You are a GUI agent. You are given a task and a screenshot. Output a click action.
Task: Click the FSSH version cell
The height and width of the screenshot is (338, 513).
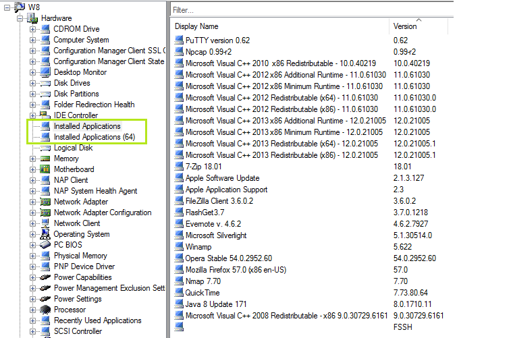[403, 327]
